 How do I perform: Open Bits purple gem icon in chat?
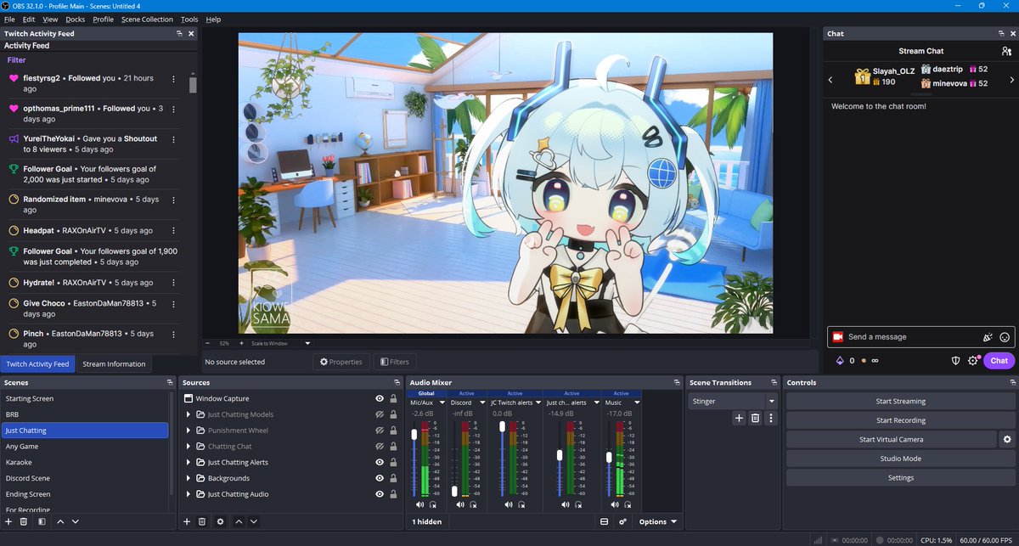click(841, 360)
